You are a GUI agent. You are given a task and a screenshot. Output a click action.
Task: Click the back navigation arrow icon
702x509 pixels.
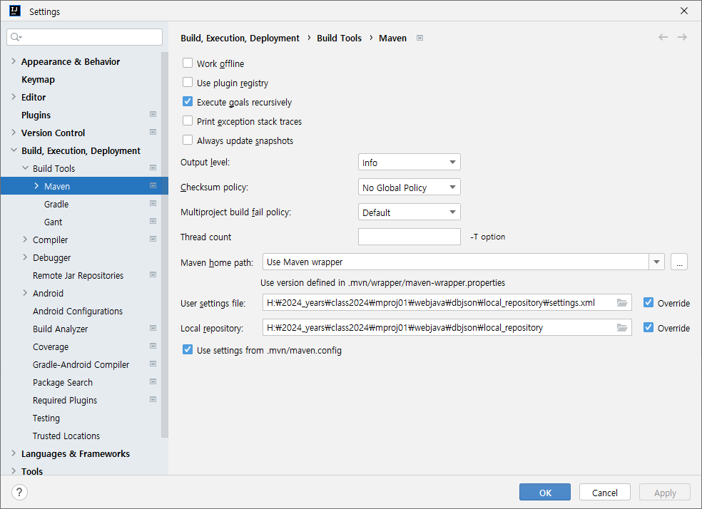(x=663, y=37)
